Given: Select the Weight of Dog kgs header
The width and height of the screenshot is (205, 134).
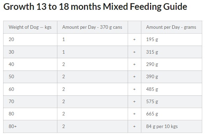Looking at the screenshot, I should [30, 27].
